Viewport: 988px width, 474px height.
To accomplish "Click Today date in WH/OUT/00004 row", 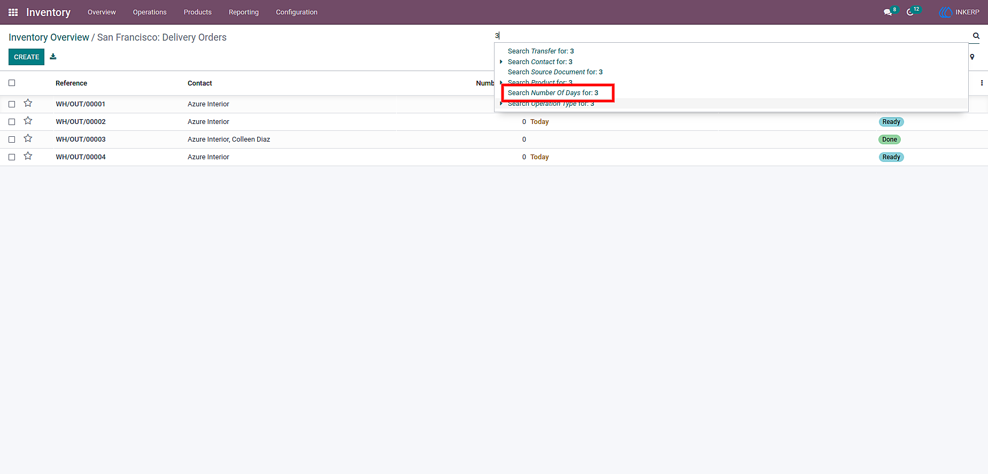I will [x=539, y=157].
